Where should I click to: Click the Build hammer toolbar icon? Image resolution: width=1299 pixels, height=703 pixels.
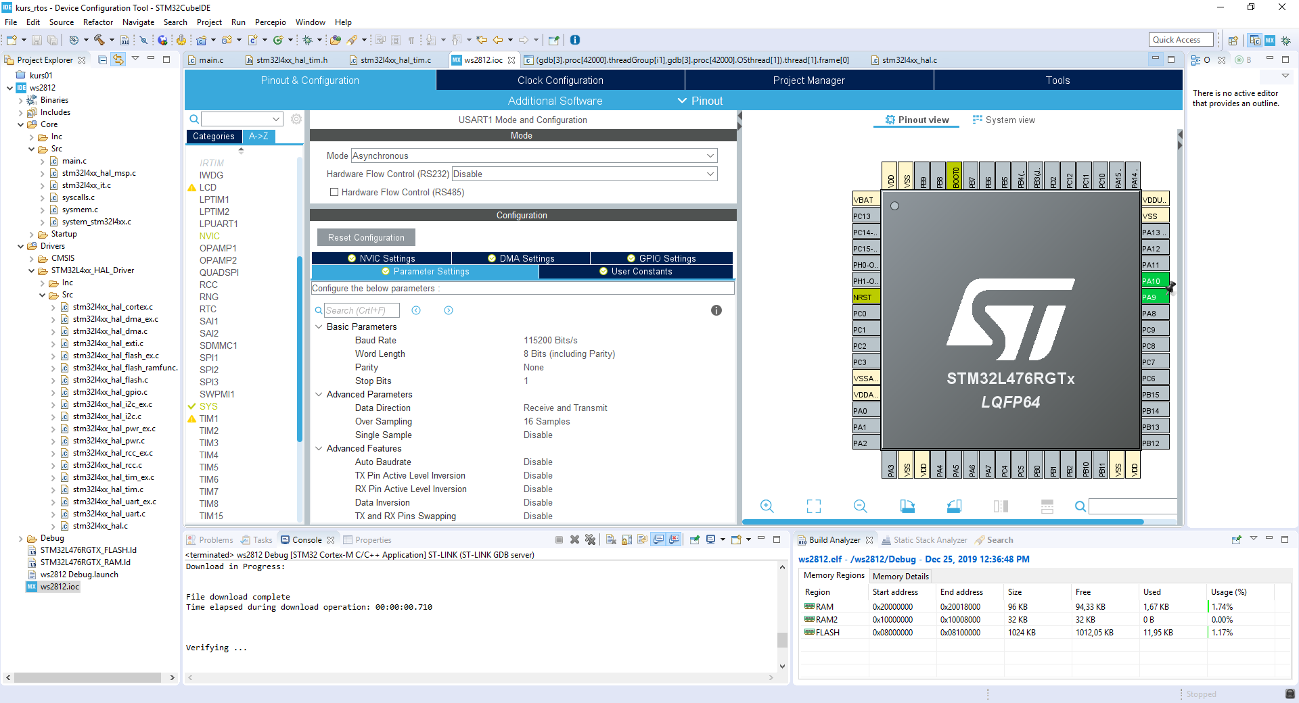point(99,40)
